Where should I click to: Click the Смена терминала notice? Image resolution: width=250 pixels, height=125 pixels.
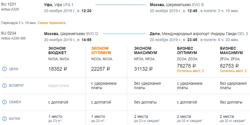(52, 23)
